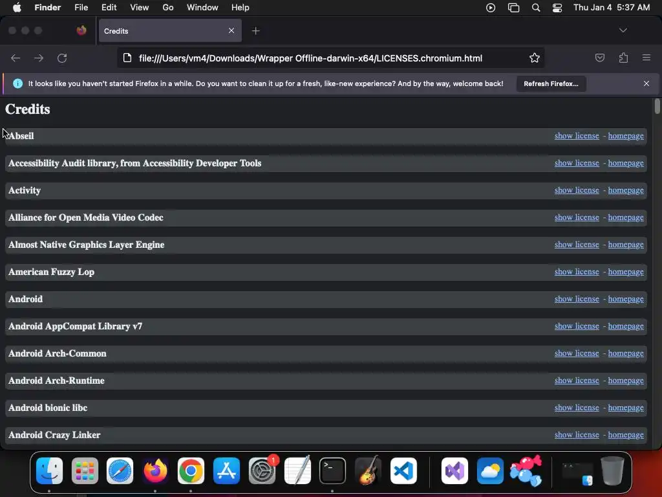Open Visual Studio Code in the Dock
This screenshot has height=497, width=662.
[x=403, y=471]
